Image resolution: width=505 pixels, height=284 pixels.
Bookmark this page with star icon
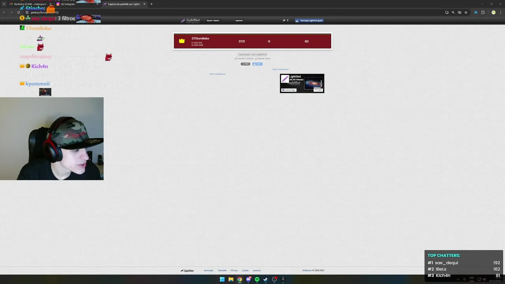466,12
